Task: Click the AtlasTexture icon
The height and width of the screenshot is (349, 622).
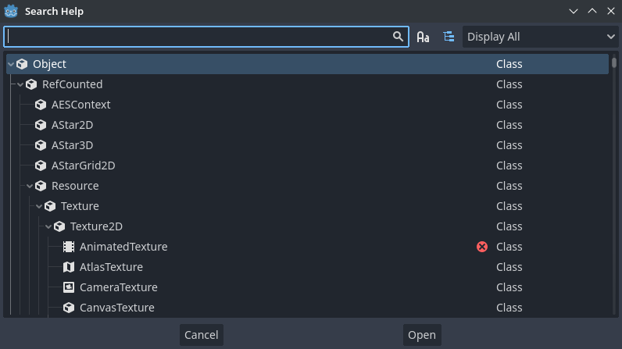Action: (69, 267)
